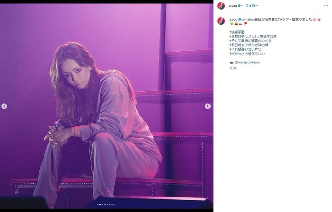This screenshot has height=212, width=332.
Task: Open hashtag #前日朝まで飲んだ時の顔
Action: pos(249,45)
